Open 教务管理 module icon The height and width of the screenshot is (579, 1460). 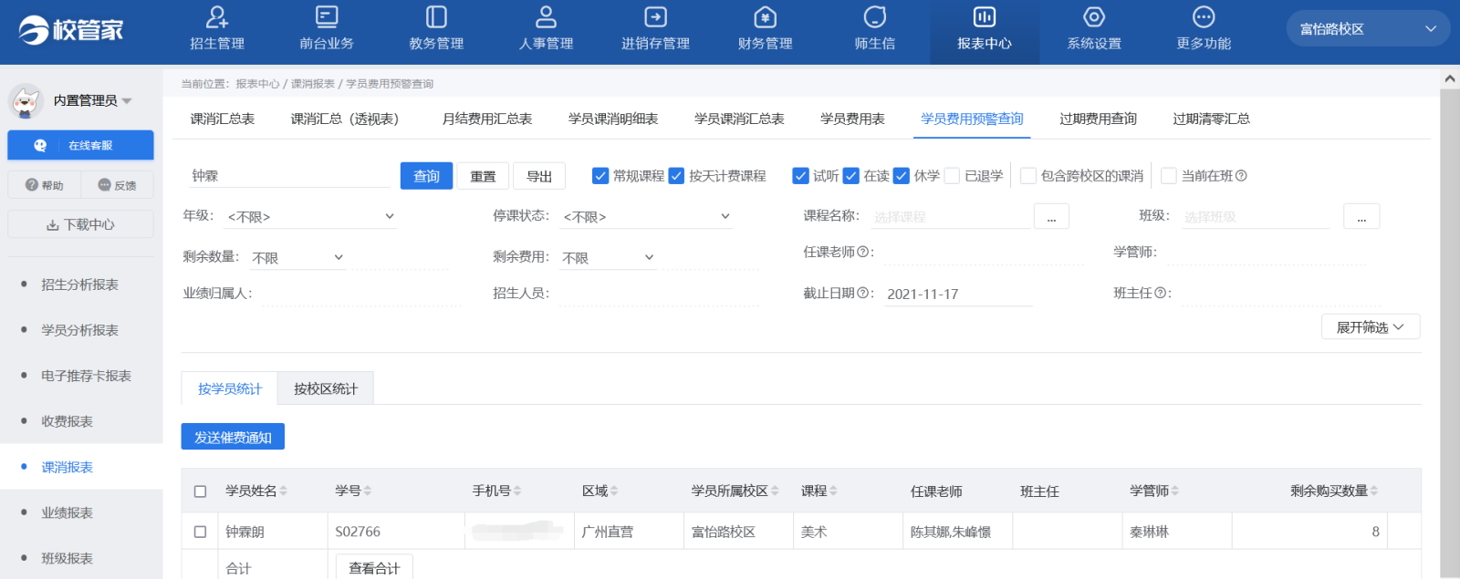436,17
